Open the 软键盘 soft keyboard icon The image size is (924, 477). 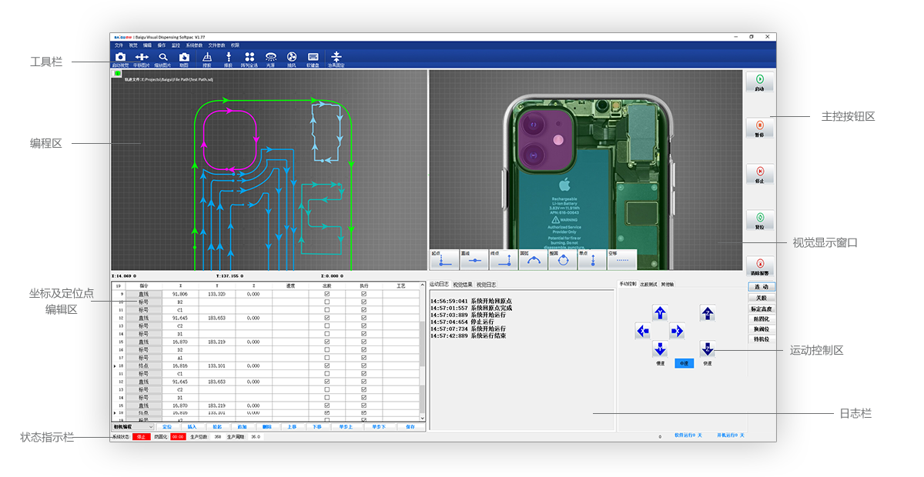[x=313, y=58]
